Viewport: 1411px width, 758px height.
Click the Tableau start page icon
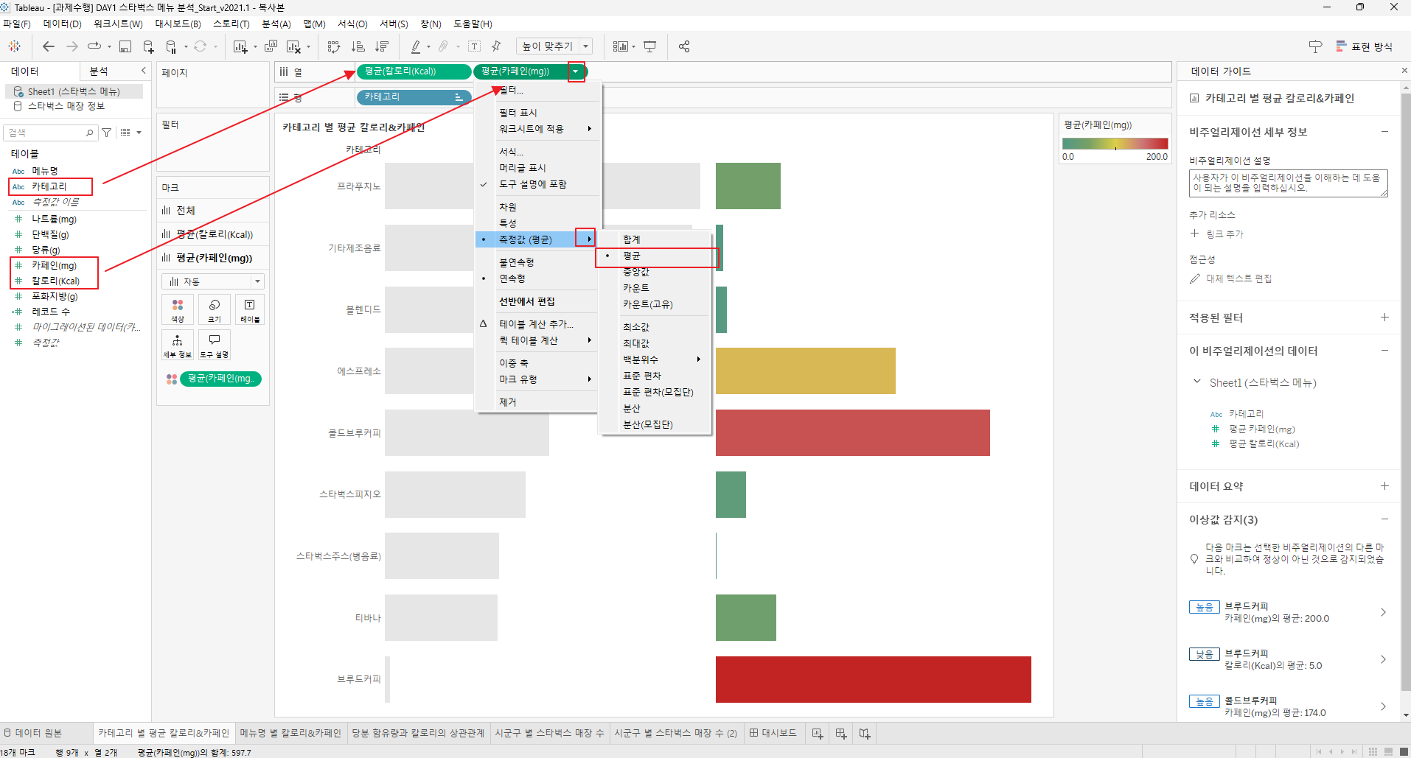point(15,46)
